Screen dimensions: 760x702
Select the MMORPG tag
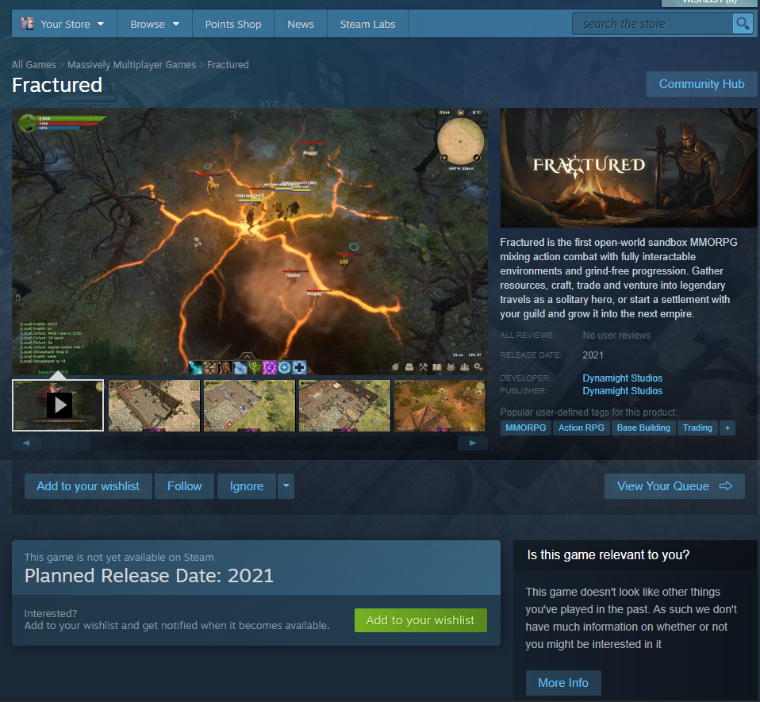tap(525, 428)
